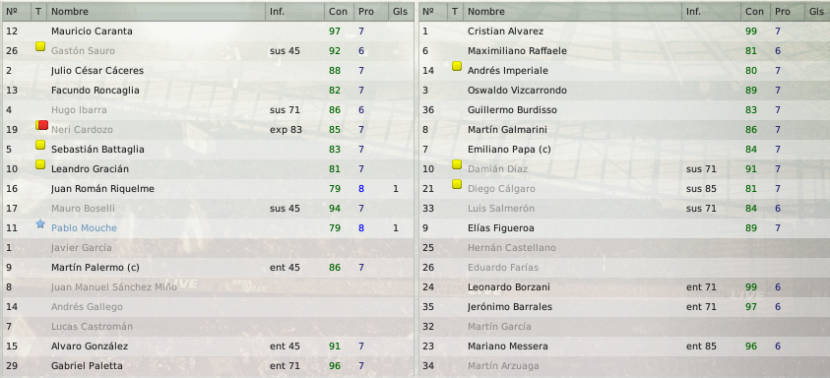Click Damián Díaz's yellow card icon
The height and width of the screenshot is (378, 830).
coord(457,164)
